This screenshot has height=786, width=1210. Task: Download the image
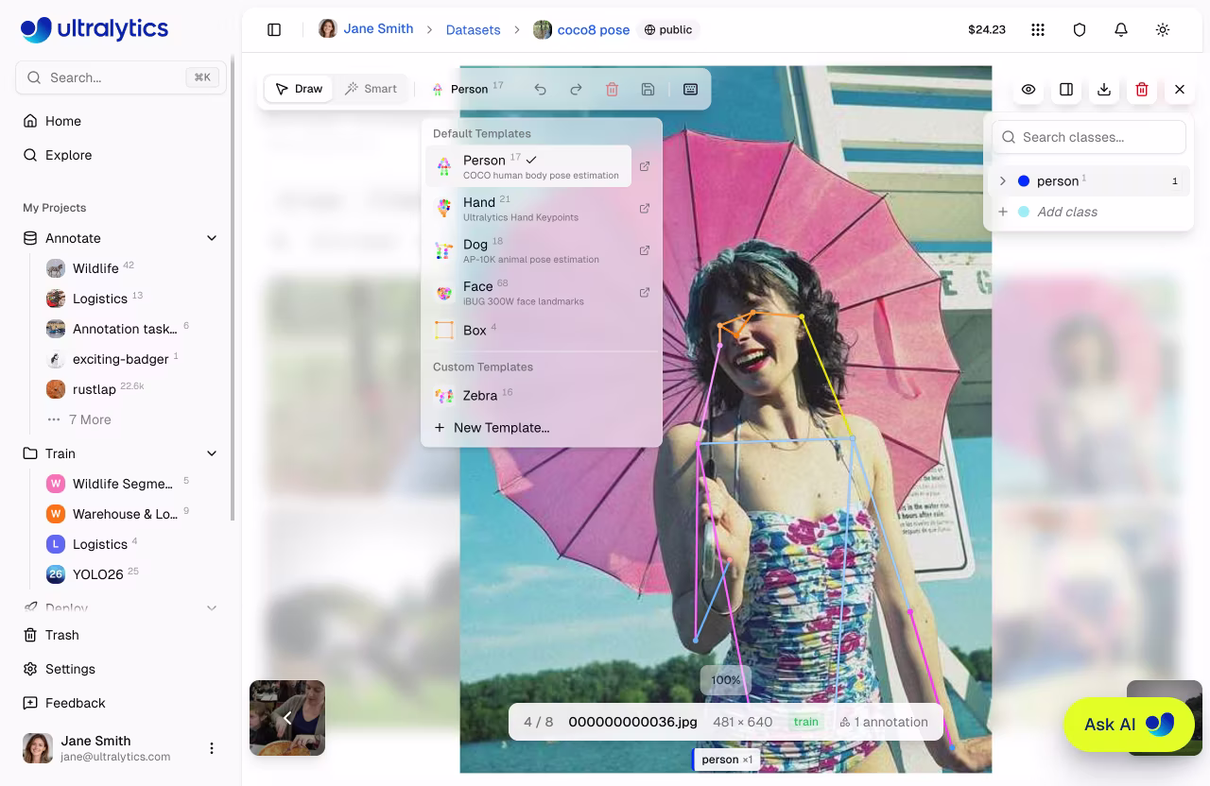click(1104, 89)
